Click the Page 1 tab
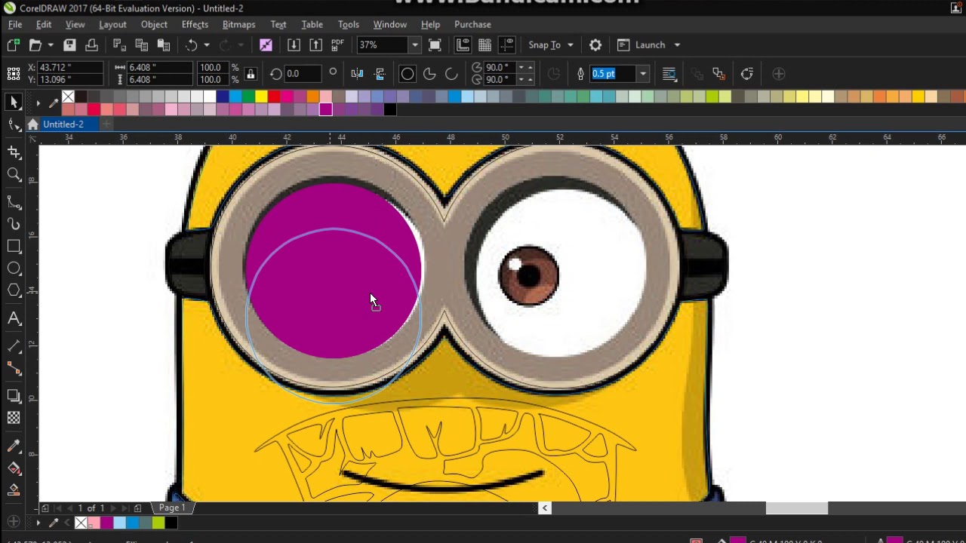 point(172,508)
